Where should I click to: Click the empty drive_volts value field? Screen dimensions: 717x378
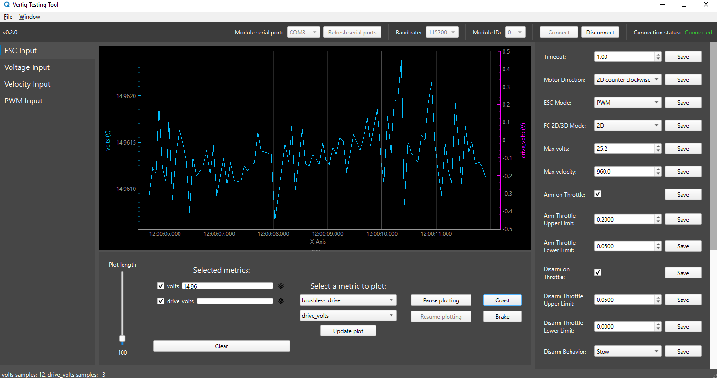point(235,301)
